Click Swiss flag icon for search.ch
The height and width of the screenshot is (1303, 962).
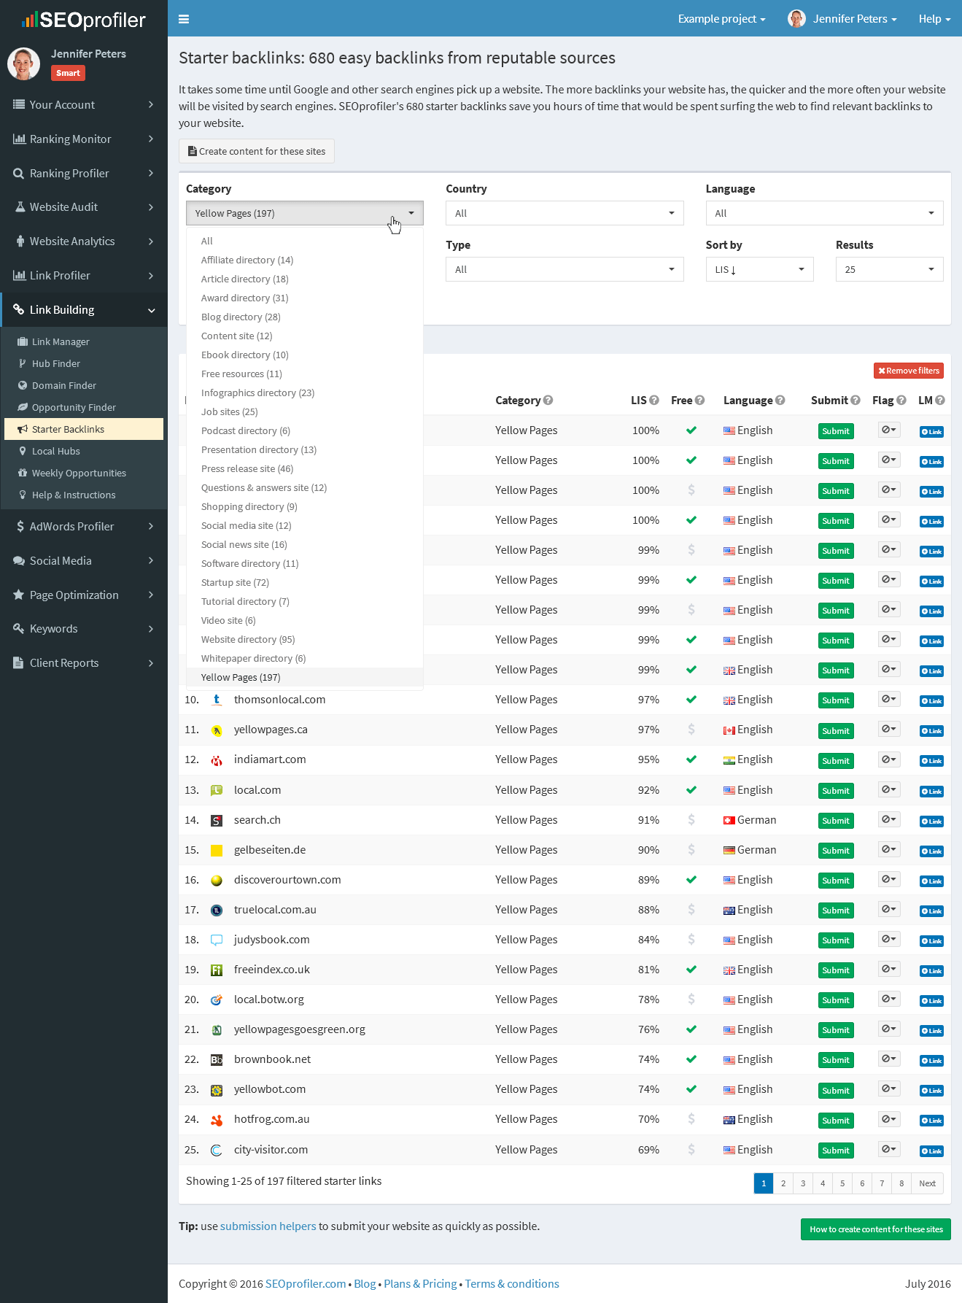click(729, 821)
